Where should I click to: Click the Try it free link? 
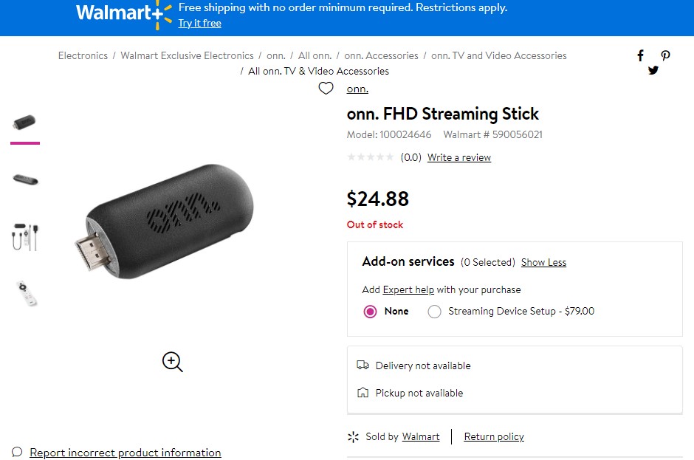point(199,23)
